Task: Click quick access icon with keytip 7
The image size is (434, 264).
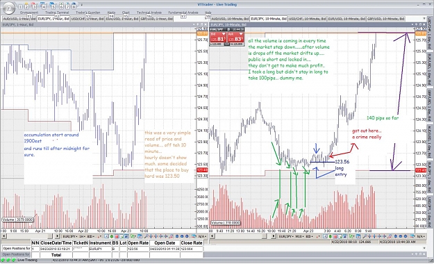Action: coord(67,6)
